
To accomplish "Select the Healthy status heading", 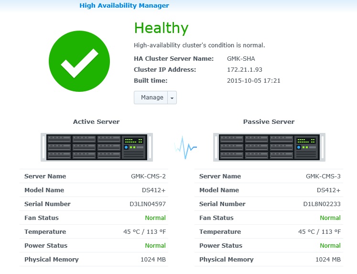I will point(161,28).
